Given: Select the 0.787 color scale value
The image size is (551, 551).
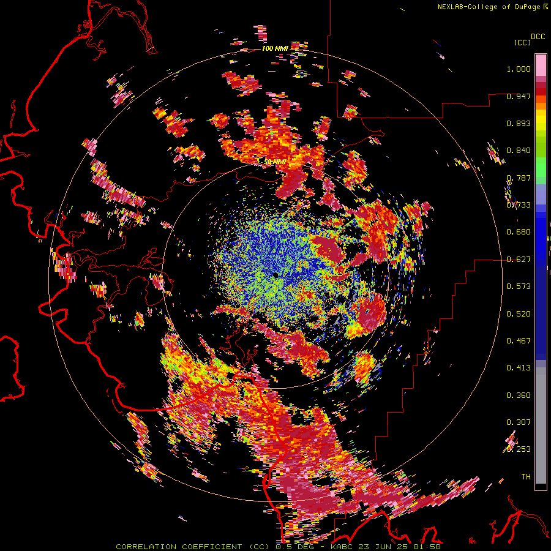Looking at the screenshot, I should click(519, 178).
